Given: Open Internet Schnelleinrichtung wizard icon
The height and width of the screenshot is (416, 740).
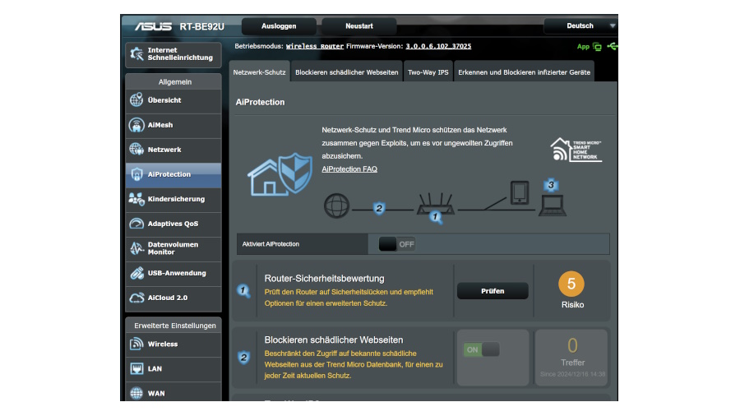Looking at the screenshot, I should click(x=136, y=54).
